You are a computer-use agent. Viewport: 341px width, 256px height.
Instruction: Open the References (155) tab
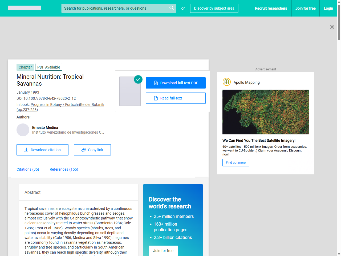coord(64,169)
